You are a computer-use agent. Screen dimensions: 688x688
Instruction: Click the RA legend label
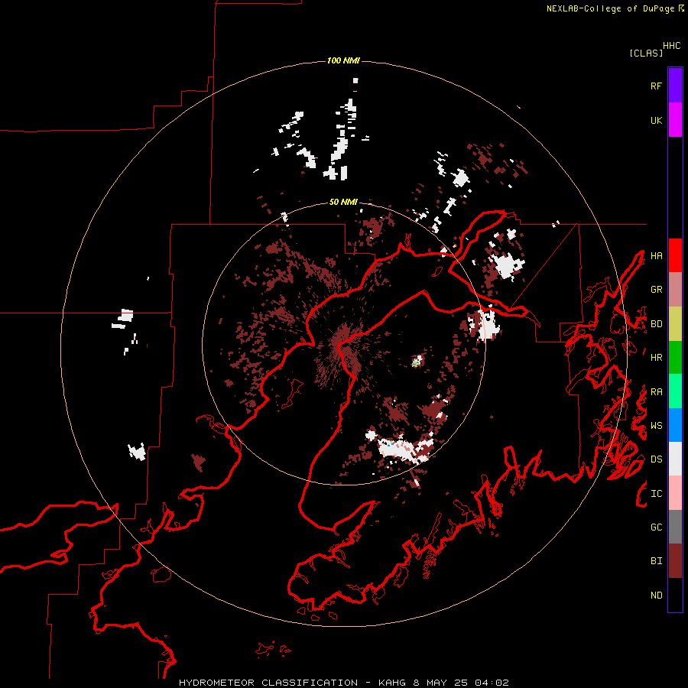[x=657, y=392]
